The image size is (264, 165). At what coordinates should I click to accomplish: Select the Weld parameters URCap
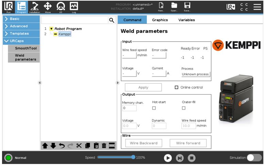tap(24, 57)
